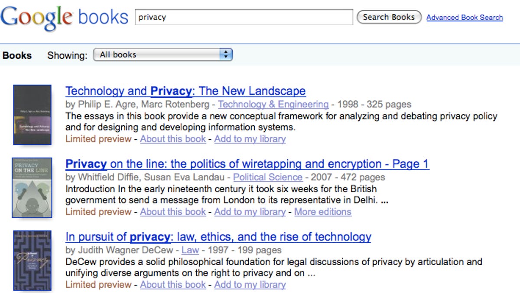Browse the Political Science category
Viewport: 520px width, 293px height.
point(268,177)
